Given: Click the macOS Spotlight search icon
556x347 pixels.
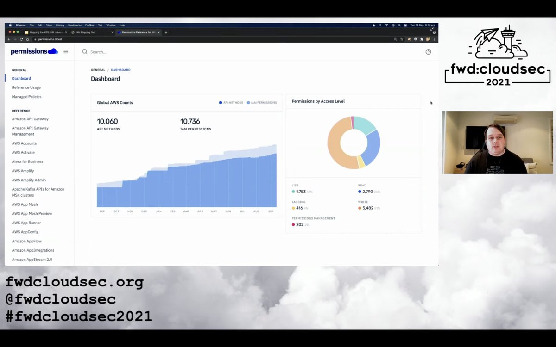Looking at the screenshot, I should pos(399,25).
